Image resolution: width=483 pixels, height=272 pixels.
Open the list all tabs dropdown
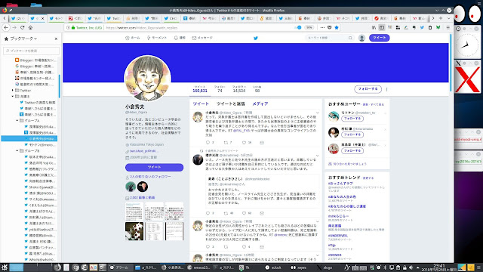pos(448,18)
